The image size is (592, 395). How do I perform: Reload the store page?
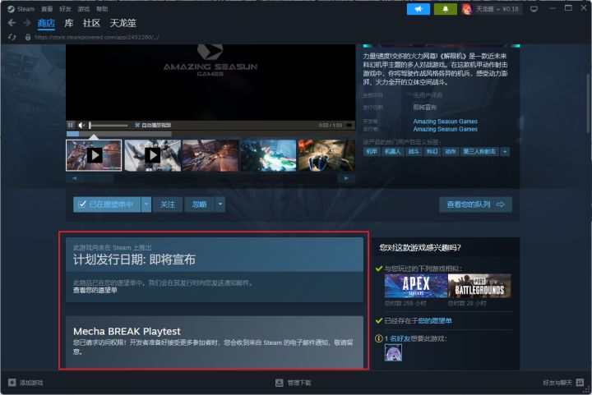point(12,37)
